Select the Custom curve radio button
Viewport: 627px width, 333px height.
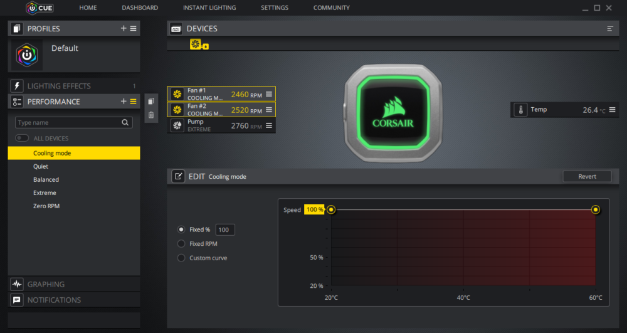click(181, 258)
